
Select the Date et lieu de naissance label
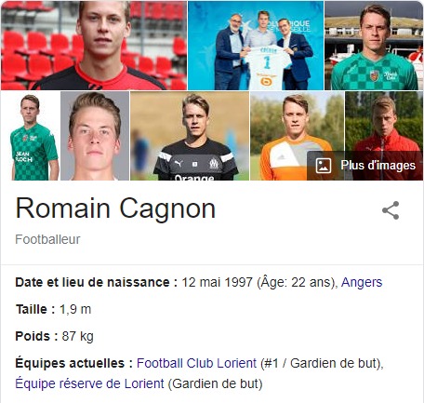pyautogui.click(x=97, y=282)
